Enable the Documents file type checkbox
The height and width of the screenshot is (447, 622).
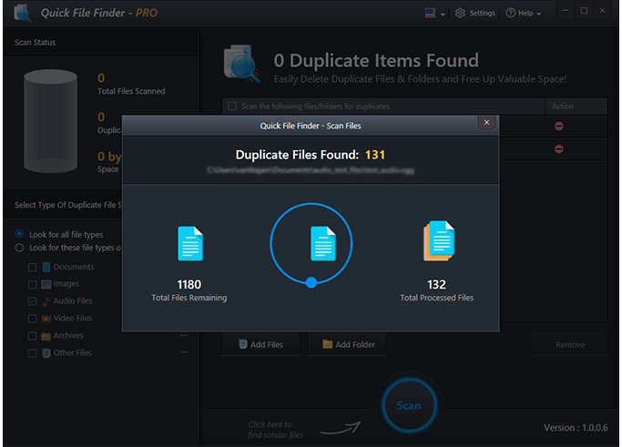(33, 268)
